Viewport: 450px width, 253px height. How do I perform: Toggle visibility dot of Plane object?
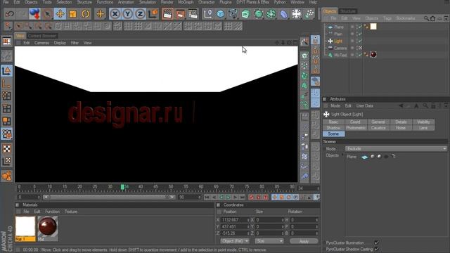click(x=352, y=26)
